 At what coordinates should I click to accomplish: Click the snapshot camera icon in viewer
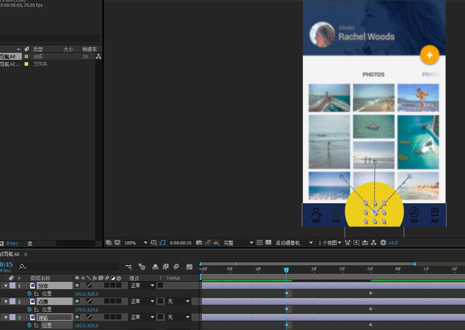199,243
